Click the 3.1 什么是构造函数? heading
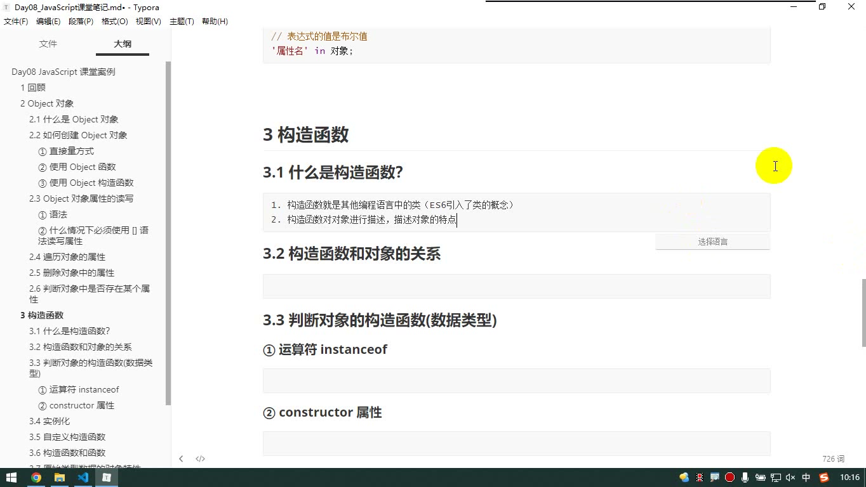The height and width of the screenshot is (487, 866). click(x=333, y=172)
